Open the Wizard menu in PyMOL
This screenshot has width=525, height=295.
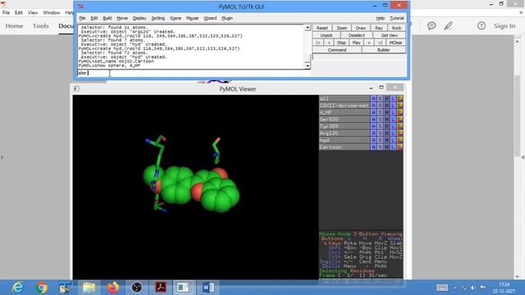coord(210,18)
